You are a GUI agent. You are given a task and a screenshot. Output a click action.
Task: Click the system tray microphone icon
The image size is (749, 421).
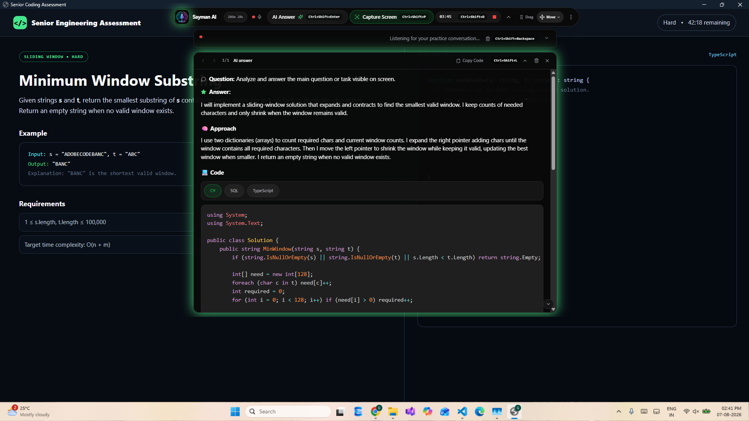631,412
